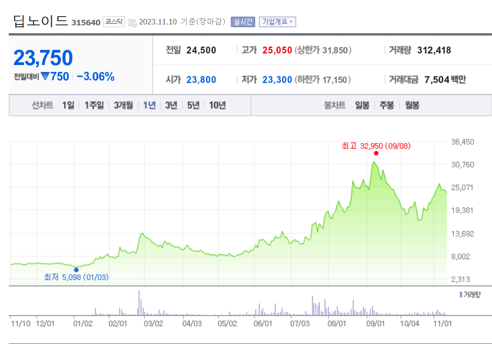The image size is (492, 344).
Task: Select the 3년 line chart tab
Action: tap(171, 105)
